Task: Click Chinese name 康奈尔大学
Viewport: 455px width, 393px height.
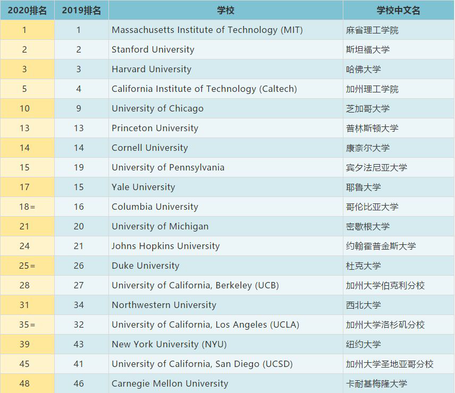Action: coord(368,148)
